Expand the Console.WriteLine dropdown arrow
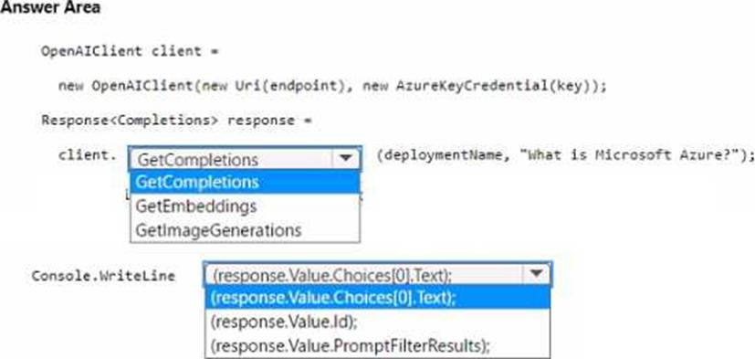755x359 pixels. click(x=536, y=275)
